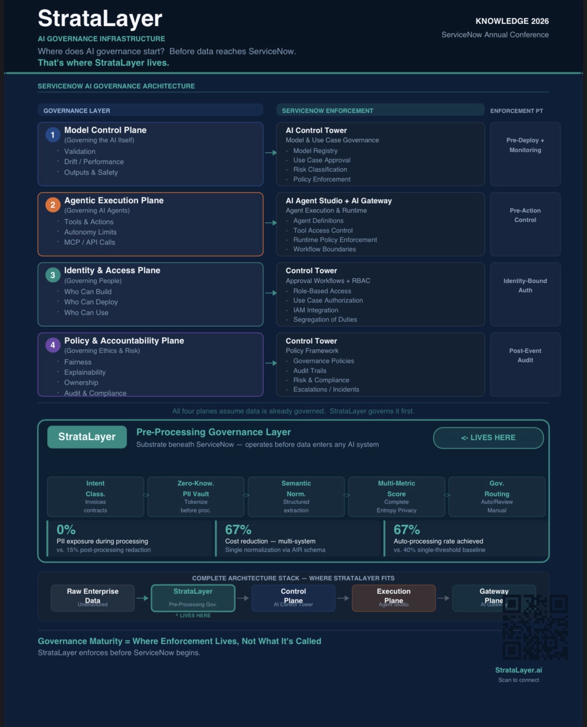Click the Governance Policies bullet
This screenshot has height=727, width=587.
coord(324,361)
